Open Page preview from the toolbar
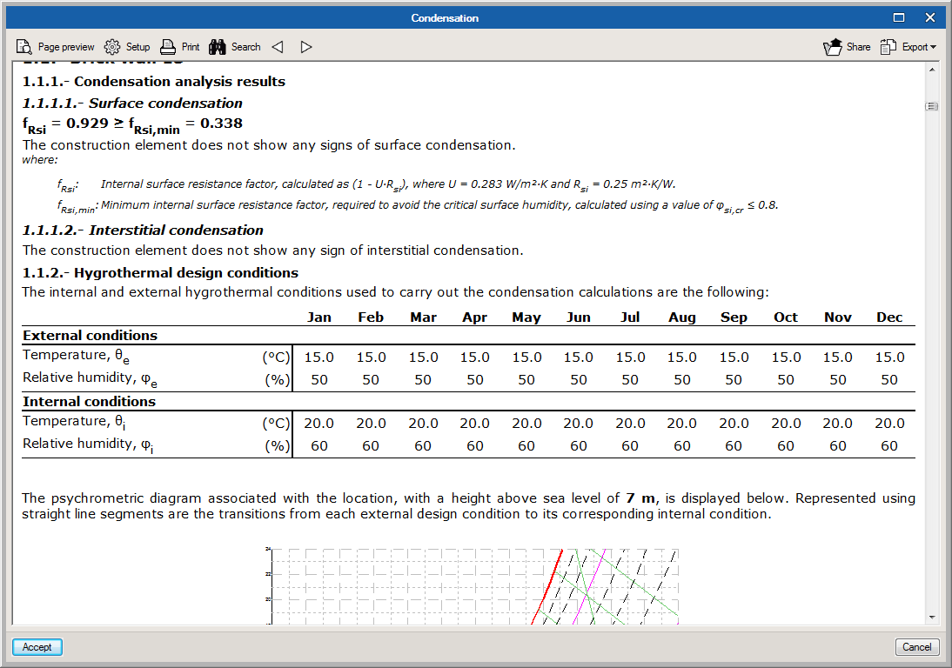The image size is (952, 668). coord(56,47)
